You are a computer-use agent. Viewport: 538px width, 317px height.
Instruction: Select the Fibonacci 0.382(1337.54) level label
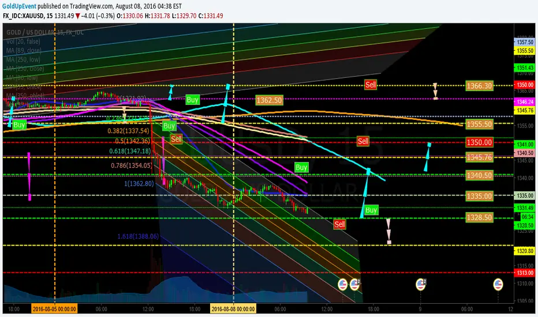129,131
